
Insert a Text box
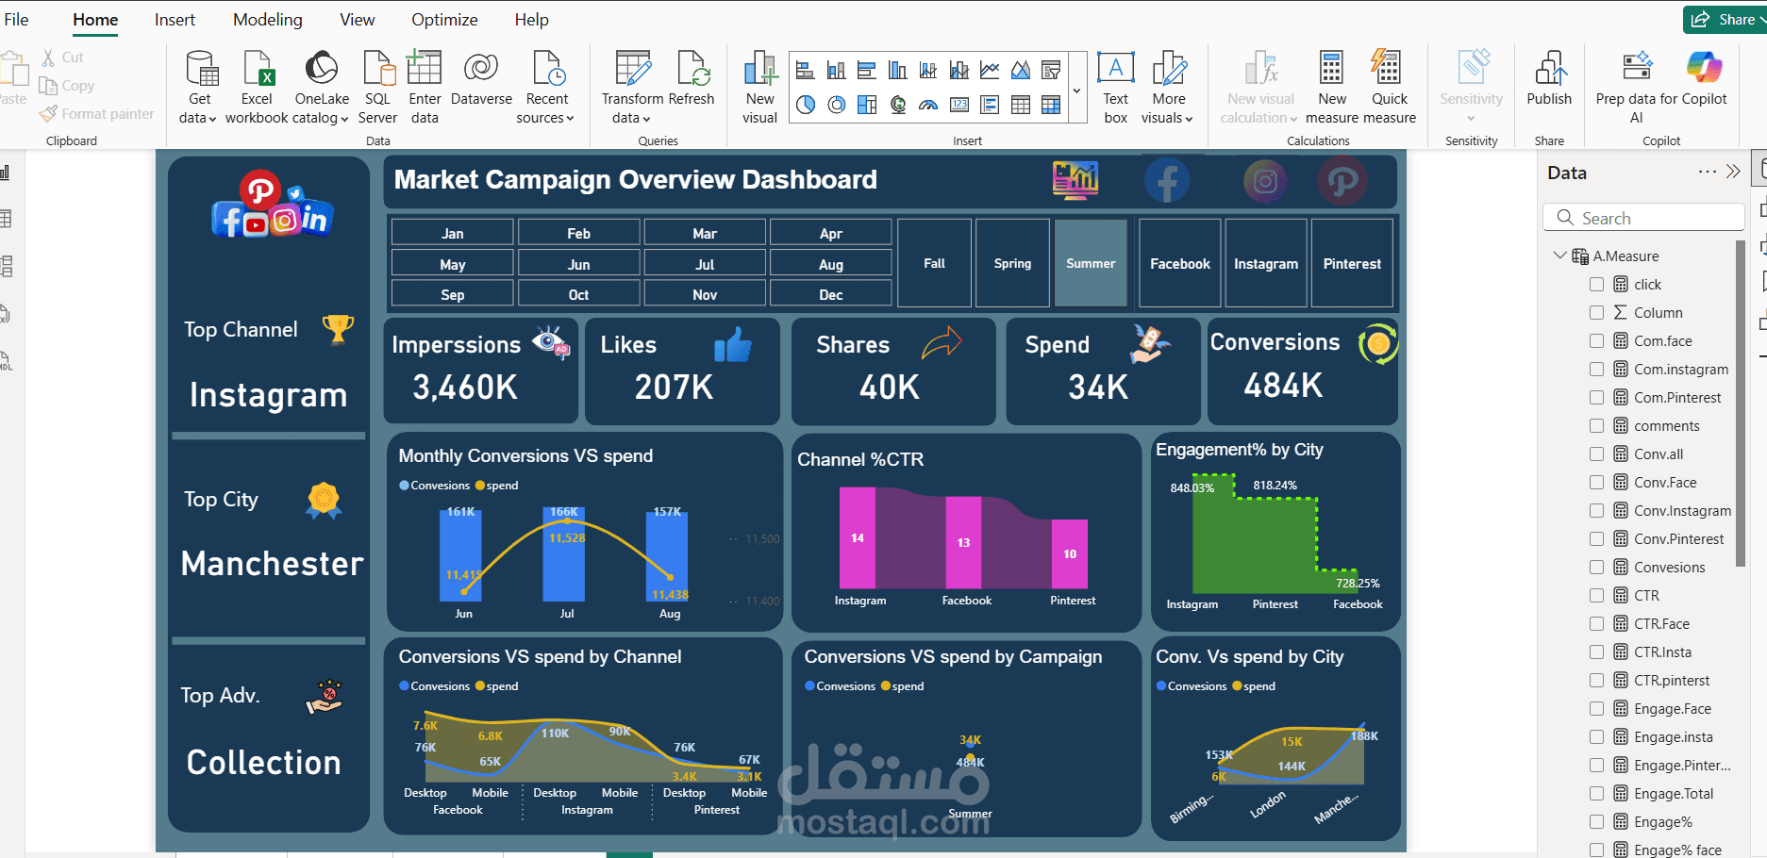[x=1115, y=87]
